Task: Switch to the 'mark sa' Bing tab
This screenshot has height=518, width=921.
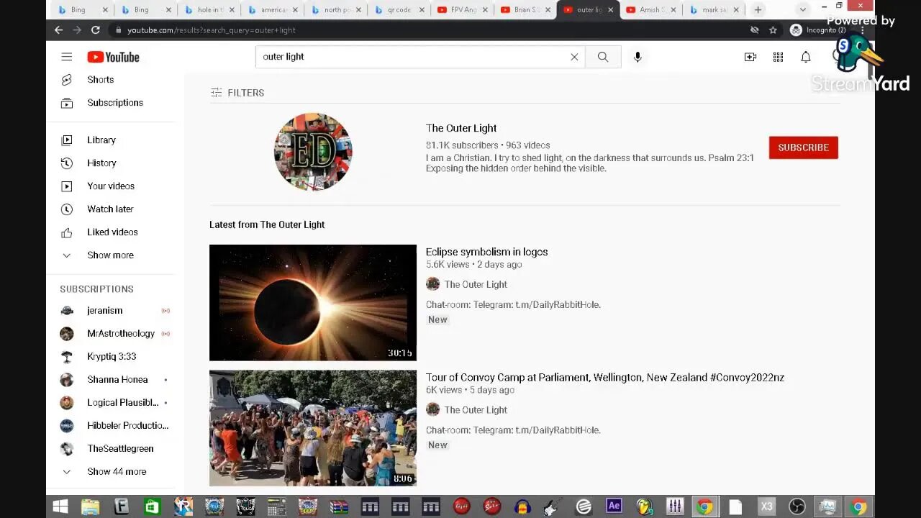Action: [x=714, y=10]
